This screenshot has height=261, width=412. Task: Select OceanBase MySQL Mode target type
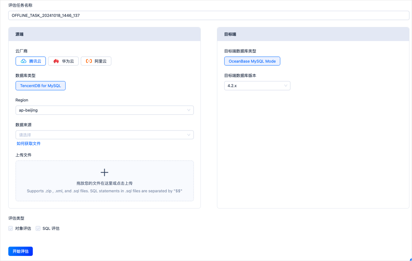click(x=252, y=61)
